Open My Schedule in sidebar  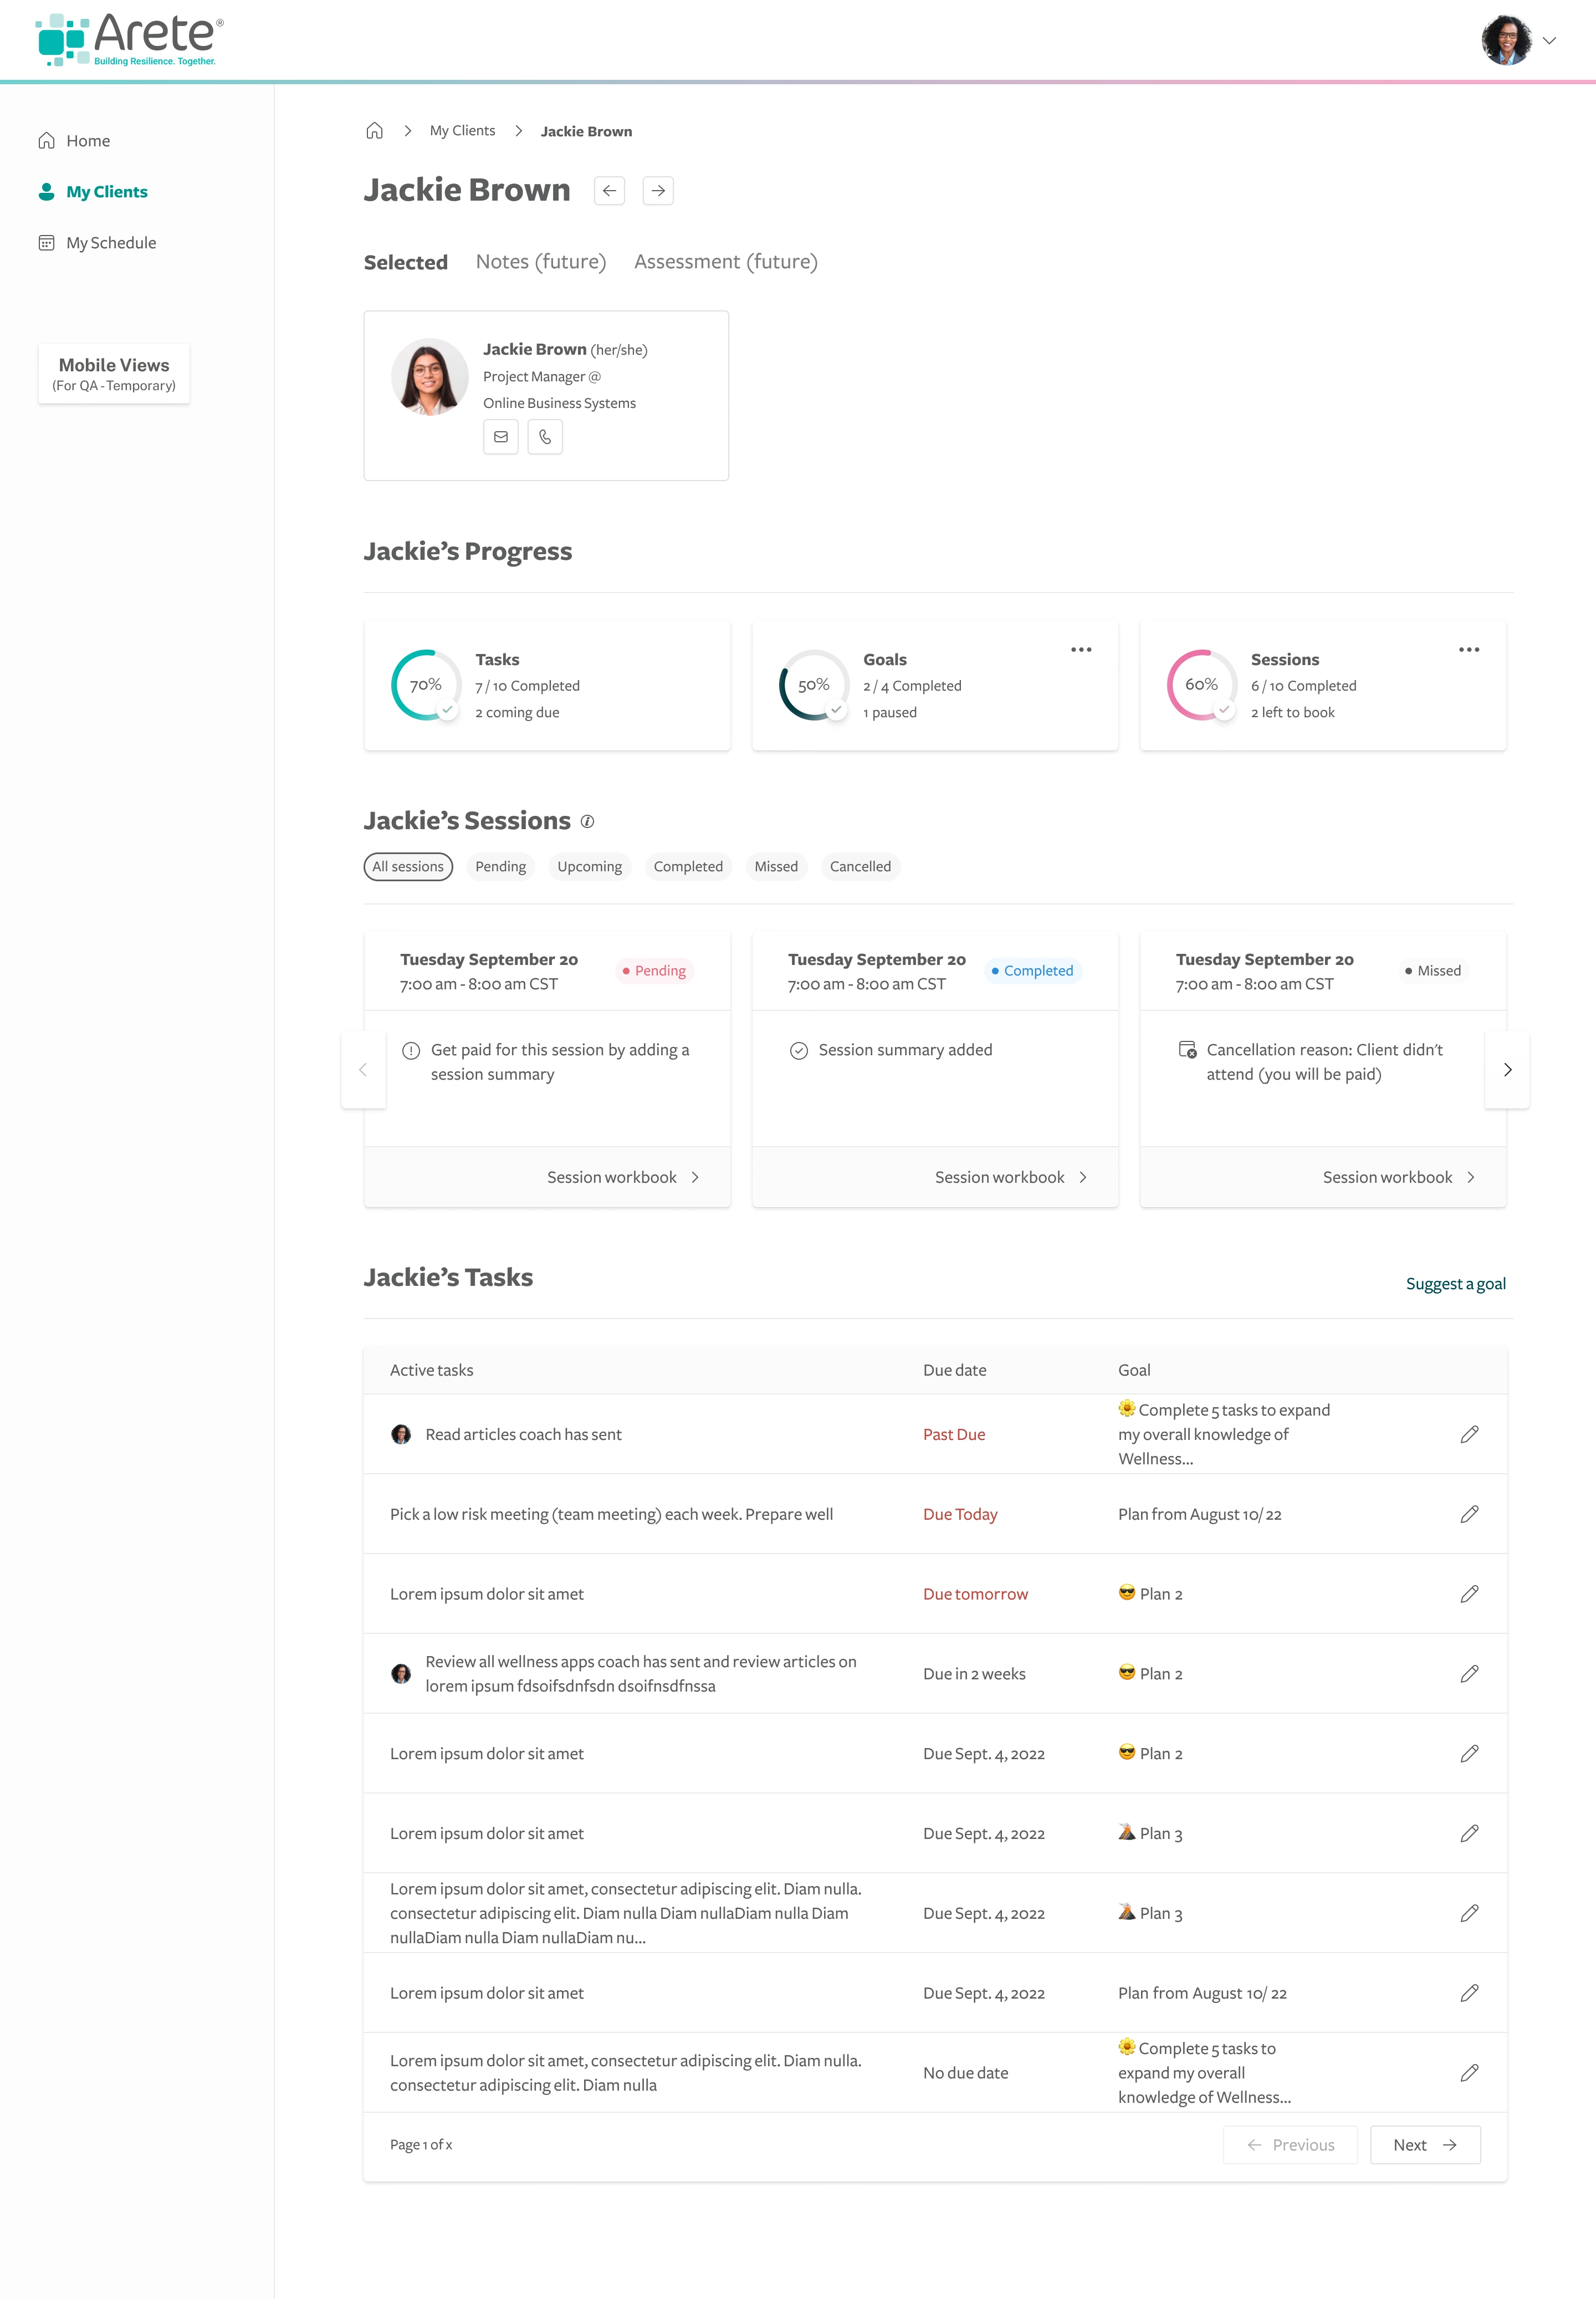111,243
